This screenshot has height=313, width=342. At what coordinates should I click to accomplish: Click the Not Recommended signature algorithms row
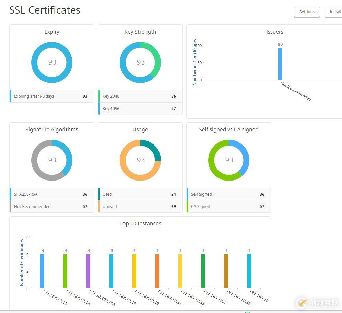coord(51,207)
